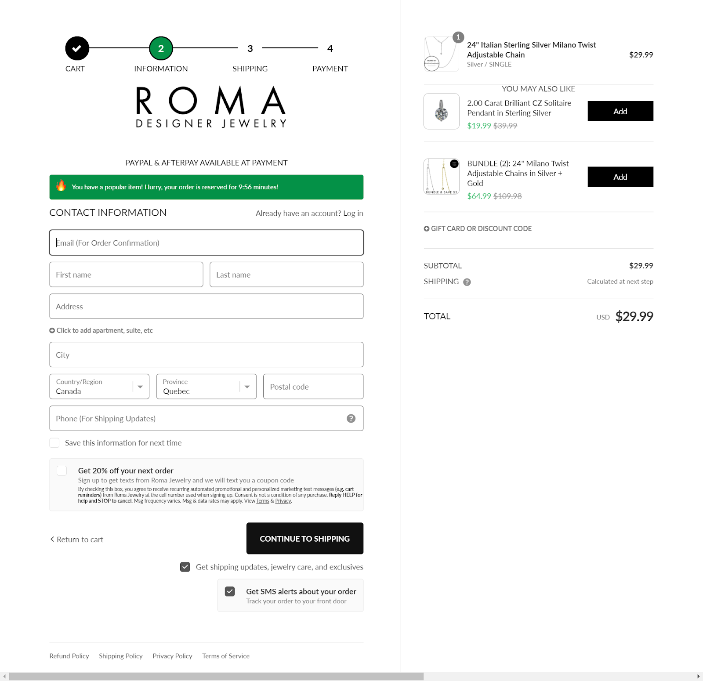
Task: Enable Get 20% off your next order checkbox
Action: click(62, 471)
